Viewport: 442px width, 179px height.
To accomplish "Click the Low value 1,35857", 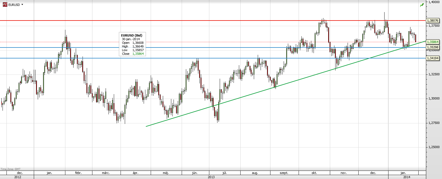I will pos(138,50).
